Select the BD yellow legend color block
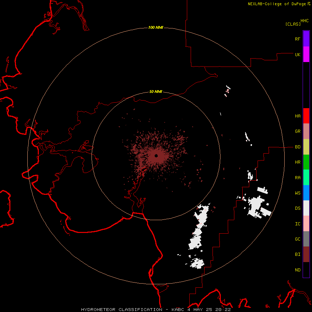 click(306, 147)
